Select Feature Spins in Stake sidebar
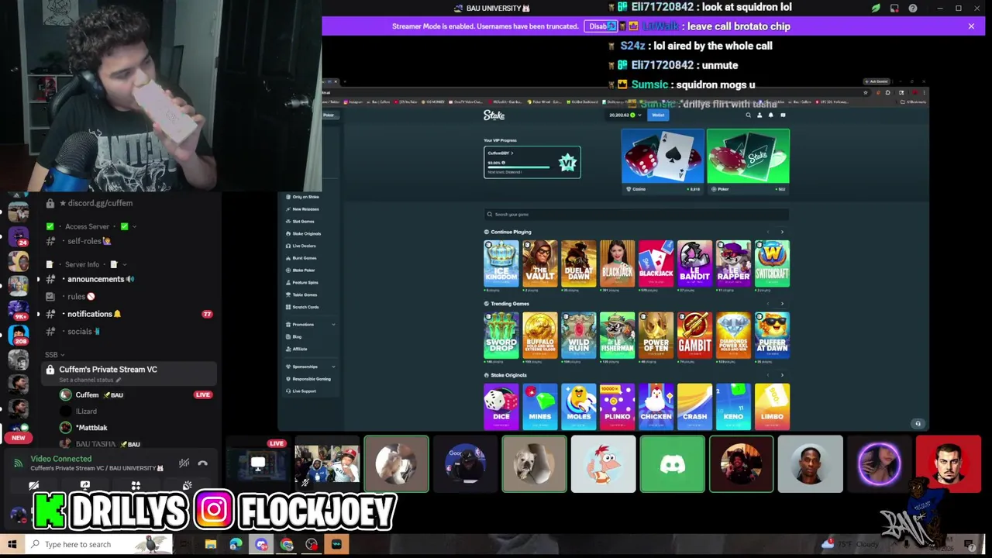Viewport: 992px width, 558px height. click(305, 283)
